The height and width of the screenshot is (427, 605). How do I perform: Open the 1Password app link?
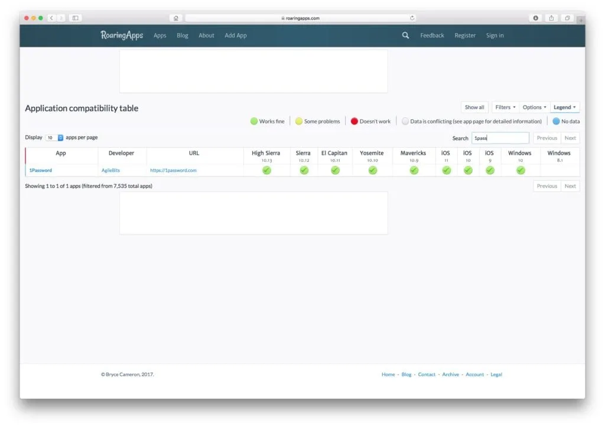(41, 170)
